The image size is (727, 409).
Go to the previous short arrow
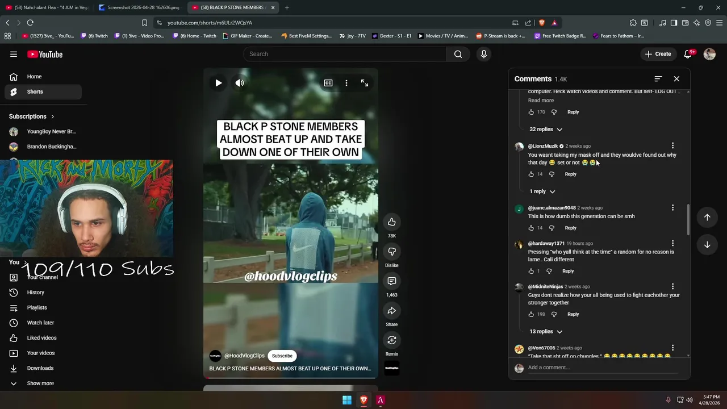(x=707, y=217)
